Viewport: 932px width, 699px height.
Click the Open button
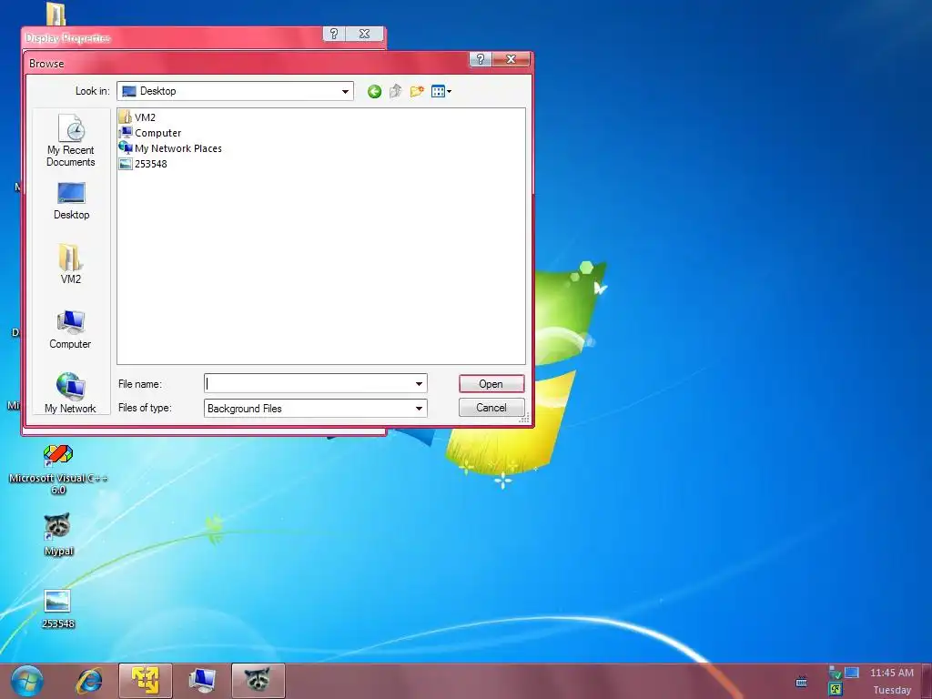tap(491, 384)
